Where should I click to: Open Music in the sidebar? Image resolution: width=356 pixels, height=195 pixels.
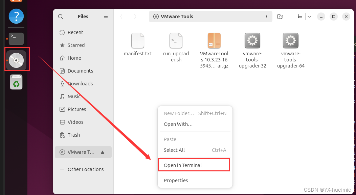coord(83,96)
